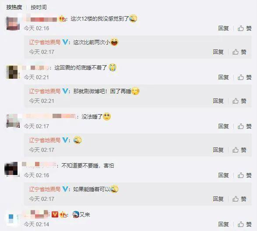Screen dimensions: 257x231
Task: Like the reply 如果能睡着可以
Action: (239, 199)
